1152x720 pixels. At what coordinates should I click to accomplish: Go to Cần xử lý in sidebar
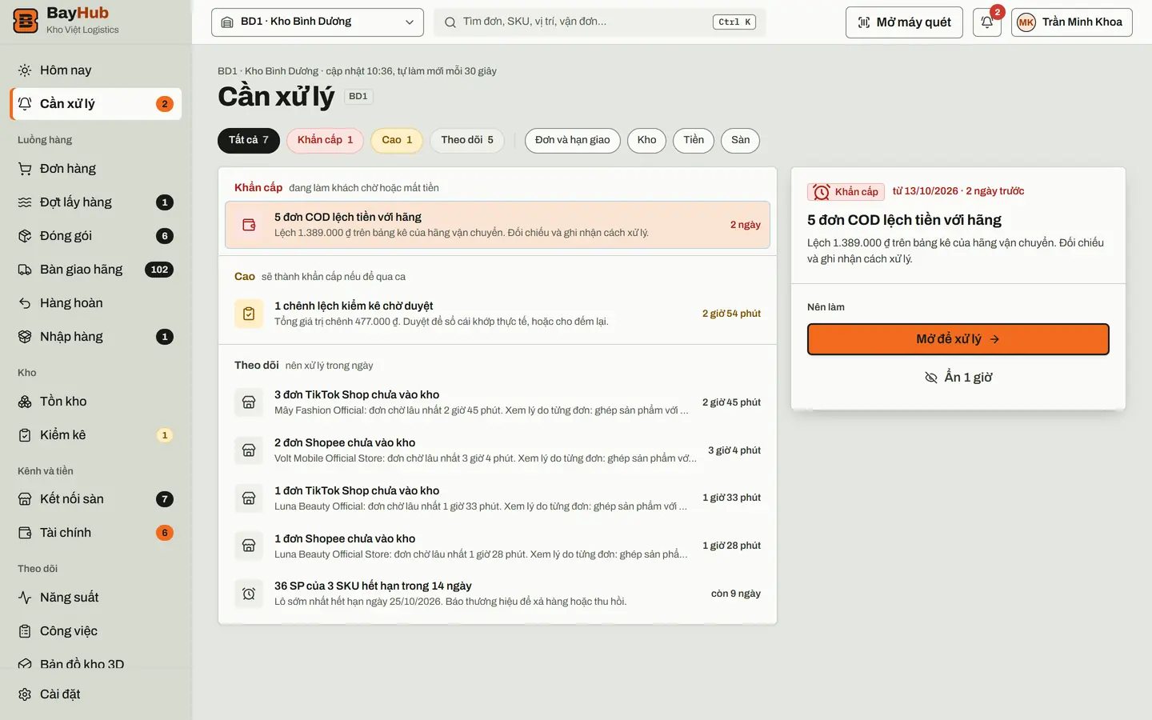(96, 104)
